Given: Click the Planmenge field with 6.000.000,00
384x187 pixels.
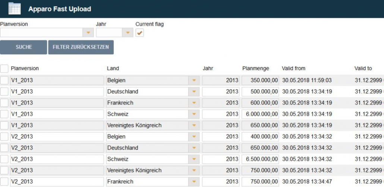Looking at the screenshot, I should pos(260,114).
